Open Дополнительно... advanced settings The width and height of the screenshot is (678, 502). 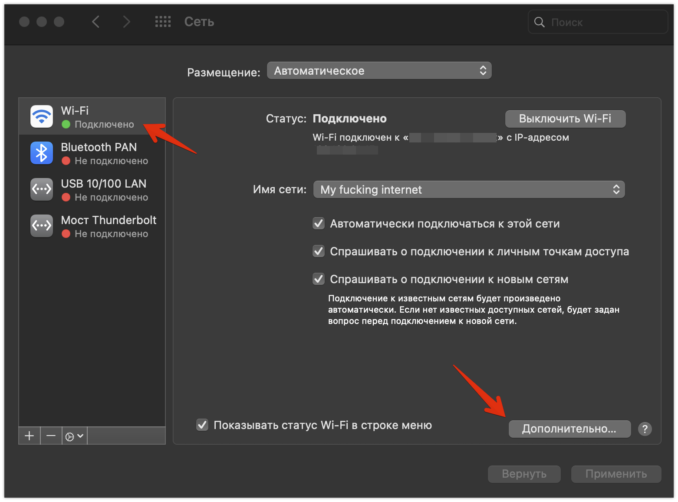point(569,429)
